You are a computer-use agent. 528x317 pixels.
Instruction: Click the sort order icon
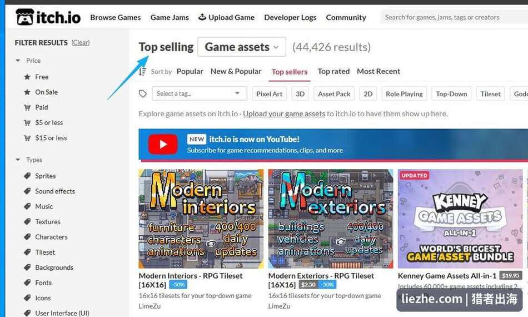143,71
